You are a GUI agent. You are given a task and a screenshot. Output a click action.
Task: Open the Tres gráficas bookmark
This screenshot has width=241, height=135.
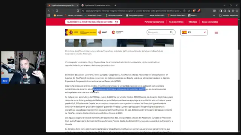click(135, 15)
